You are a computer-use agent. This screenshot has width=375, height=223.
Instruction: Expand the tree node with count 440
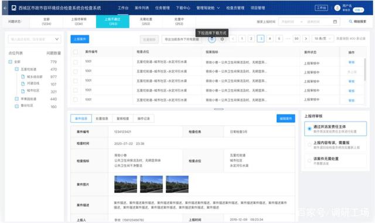tap(16, 99)
